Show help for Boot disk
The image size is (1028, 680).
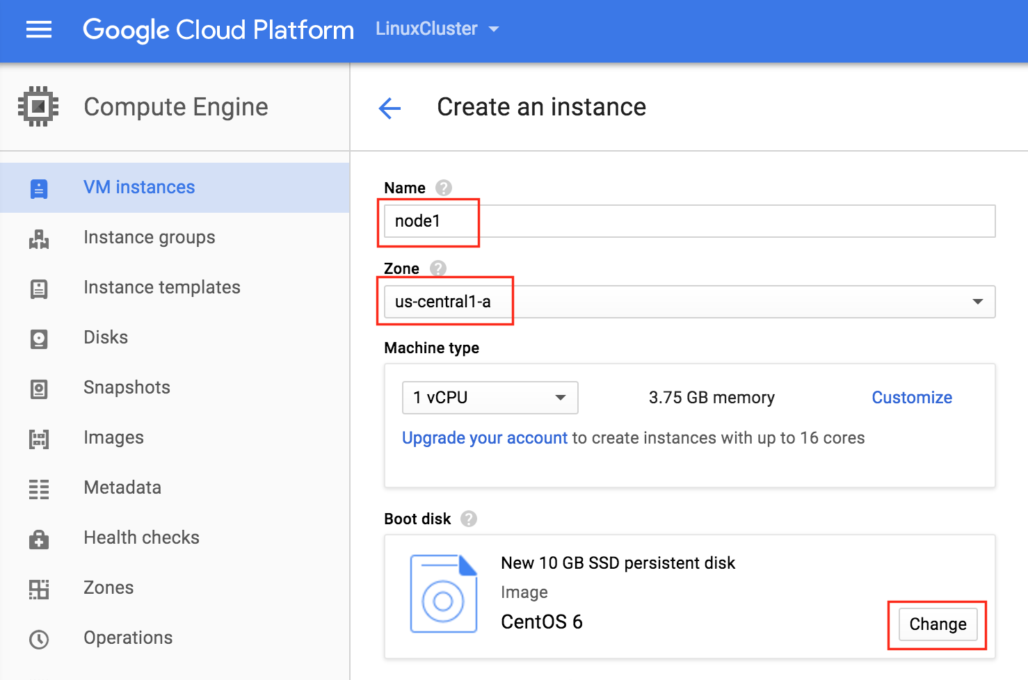pyautogui.click(x=469, y=519)
